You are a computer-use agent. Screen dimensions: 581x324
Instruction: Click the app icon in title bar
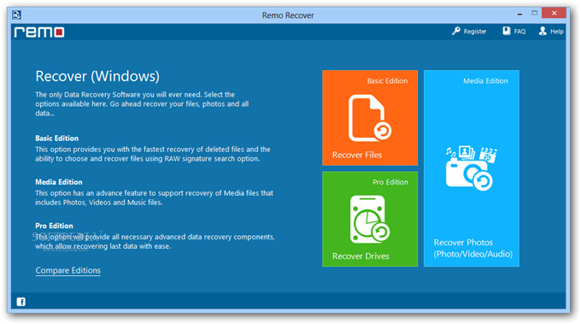click(17, 15)
